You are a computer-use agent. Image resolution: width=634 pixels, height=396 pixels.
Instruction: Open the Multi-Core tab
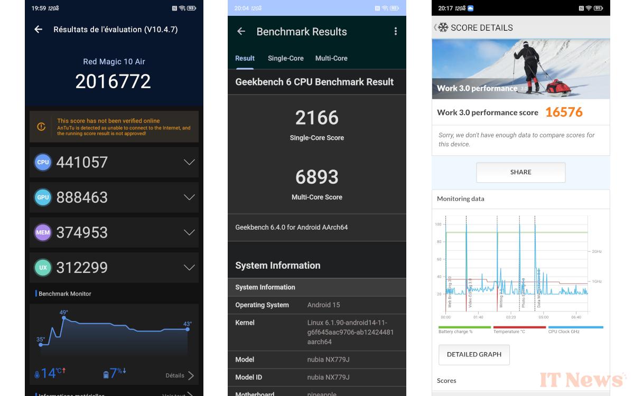331,58
